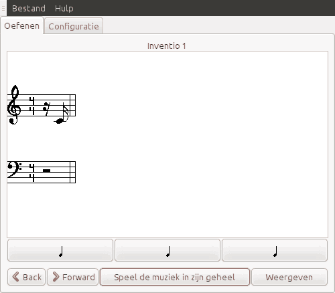The height and width of the screenshot is (293, 335).
Task: Select the Oefenen tab
Action: point(22,25)
